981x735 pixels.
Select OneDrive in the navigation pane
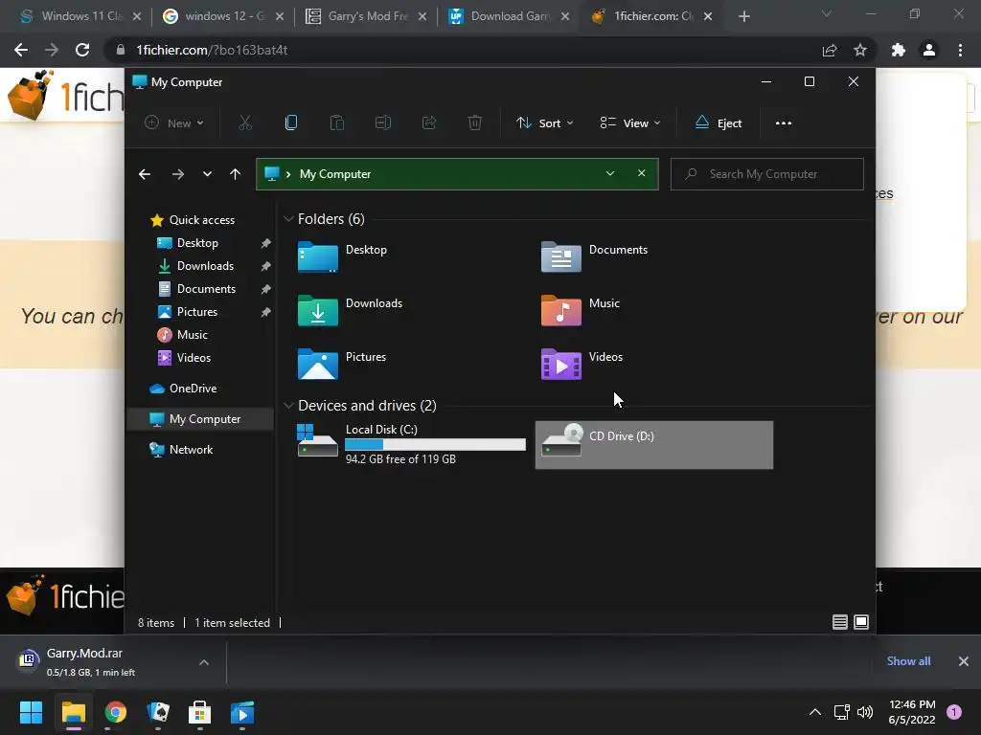tap(193, 389)
